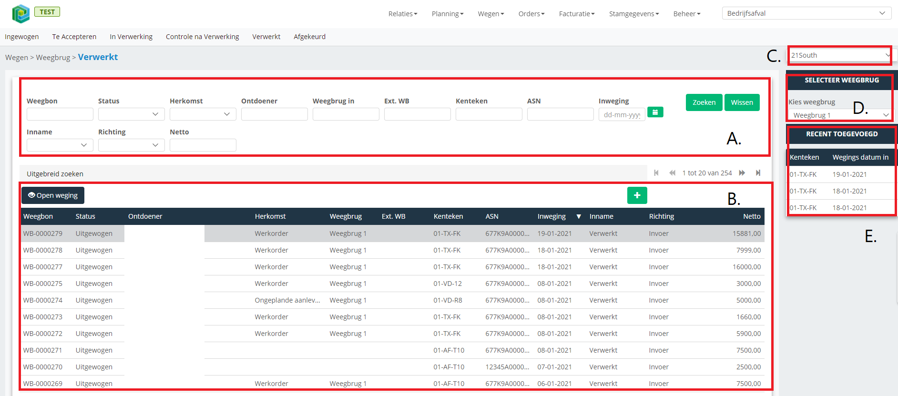Select row WB-0000270
This screenshot has width=898, height=396.
pyautogui.click(x=393, y=367)
